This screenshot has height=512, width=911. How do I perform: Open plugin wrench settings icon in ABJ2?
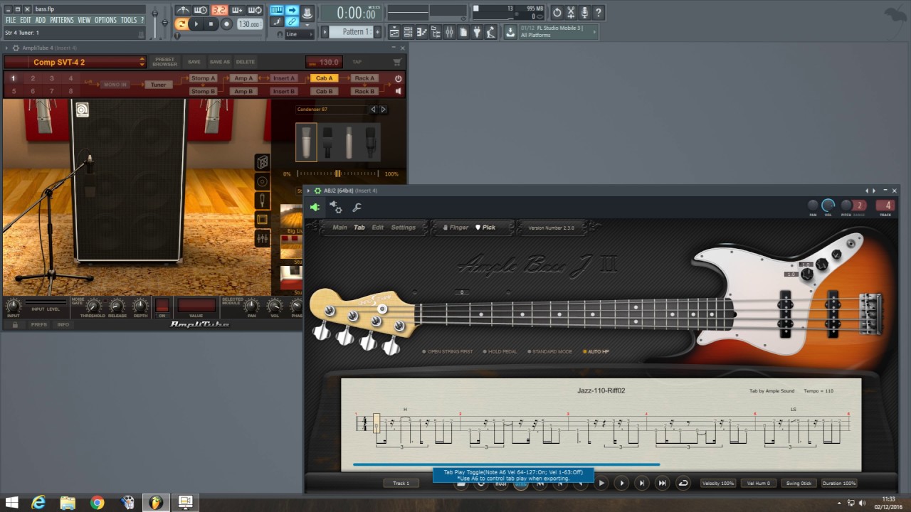click(x=357, y=208)
